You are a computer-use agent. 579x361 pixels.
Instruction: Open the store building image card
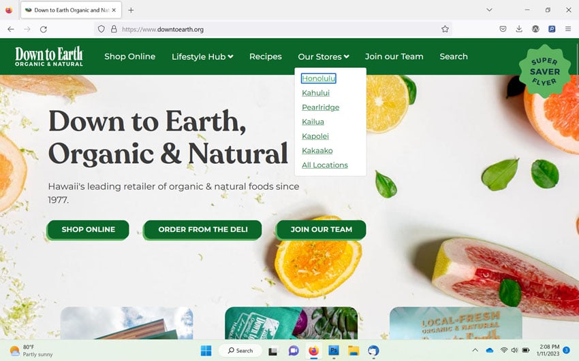(127, 323)
